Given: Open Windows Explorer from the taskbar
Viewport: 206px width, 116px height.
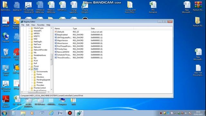Looking at the screenshot, I should pos(23,113).
